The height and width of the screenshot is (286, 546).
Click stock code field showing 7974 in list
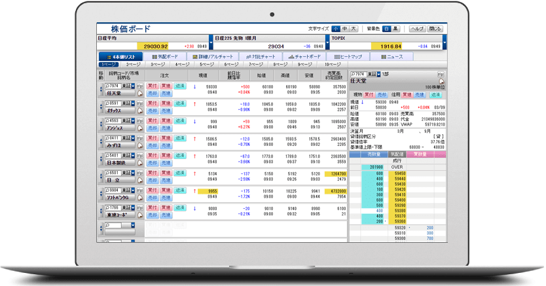[x=113, y=86]
